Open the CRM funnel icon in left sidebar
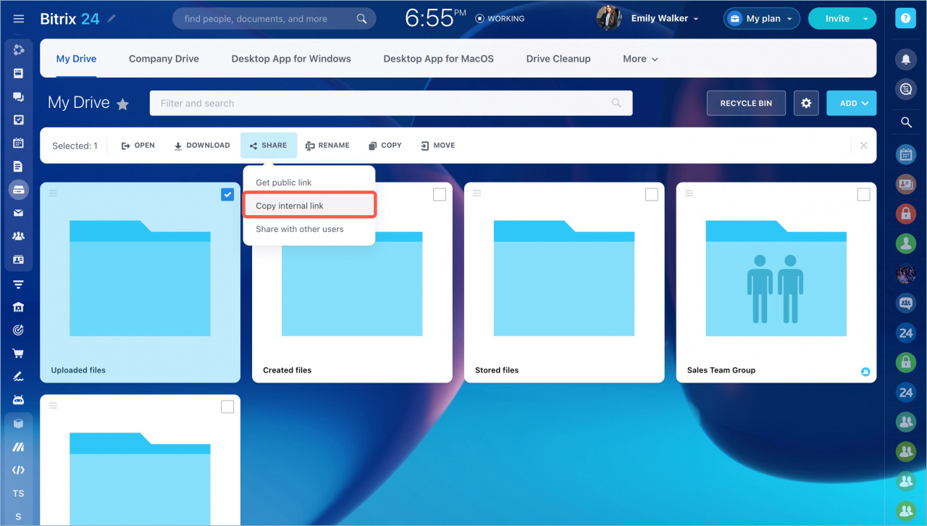927x526 pixels. click(19, 284)
